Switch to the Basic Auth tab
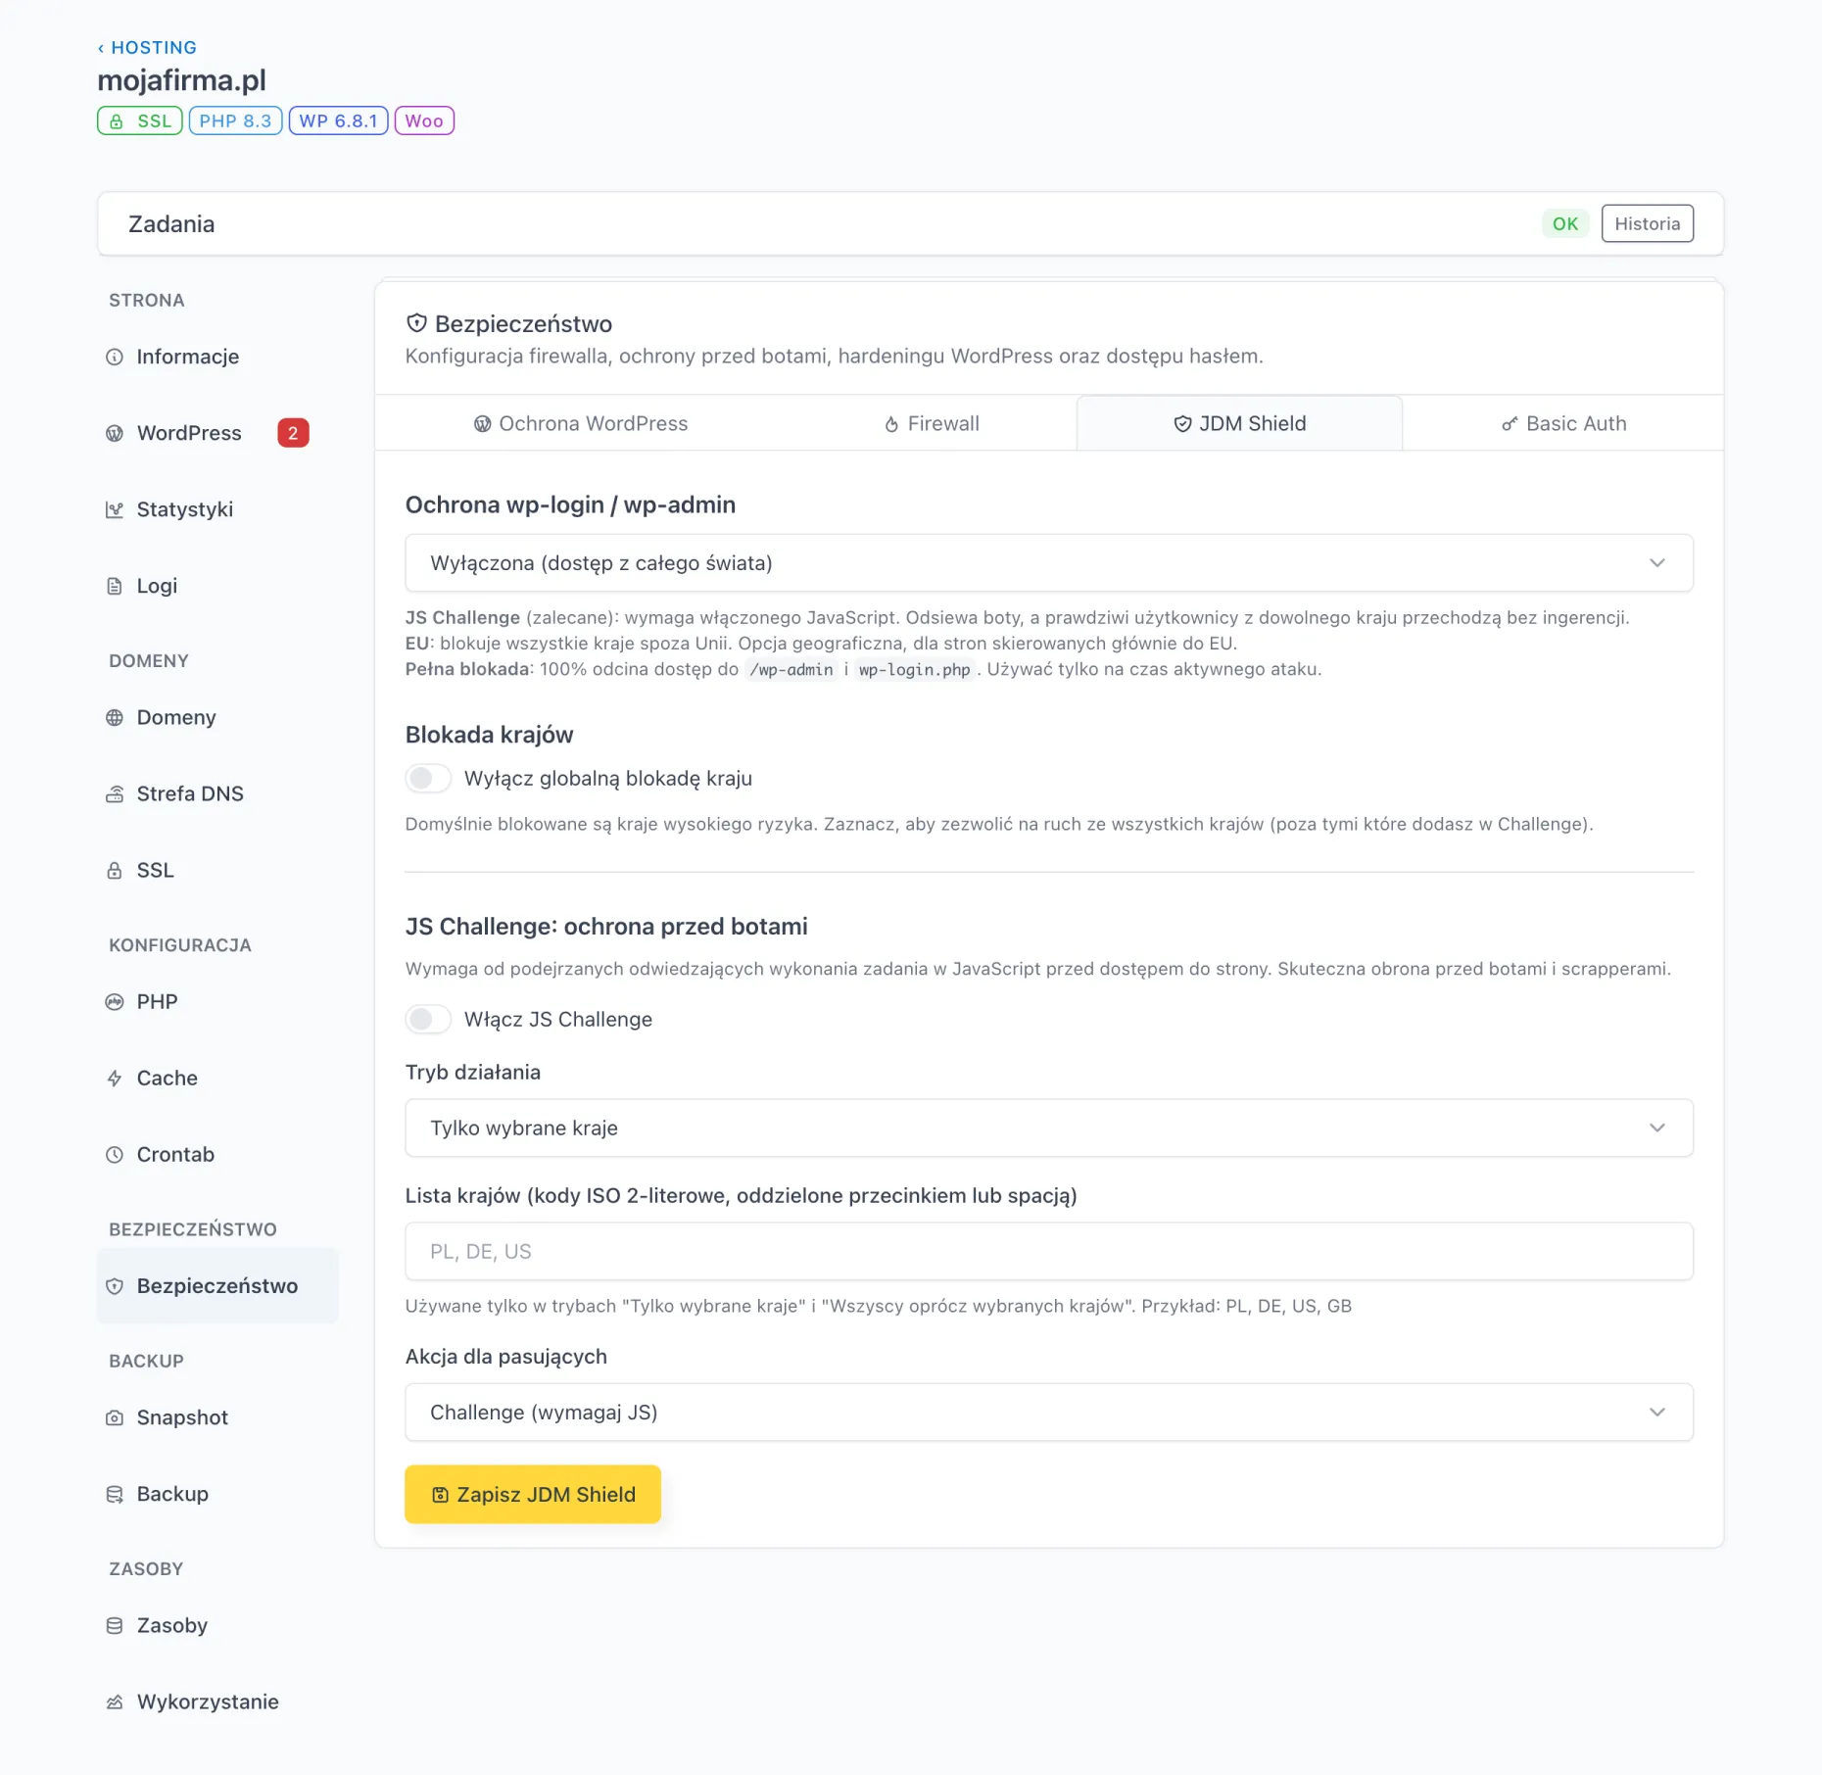Screen dimensions: 1822x1775 point(1563,423)
